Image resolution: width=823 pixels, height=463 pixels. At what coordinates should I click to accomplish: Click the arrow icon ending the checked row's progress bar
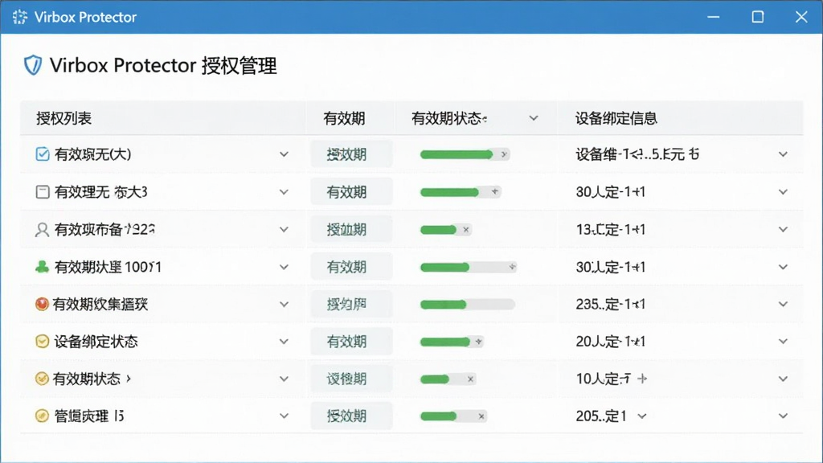click(504, 154)
